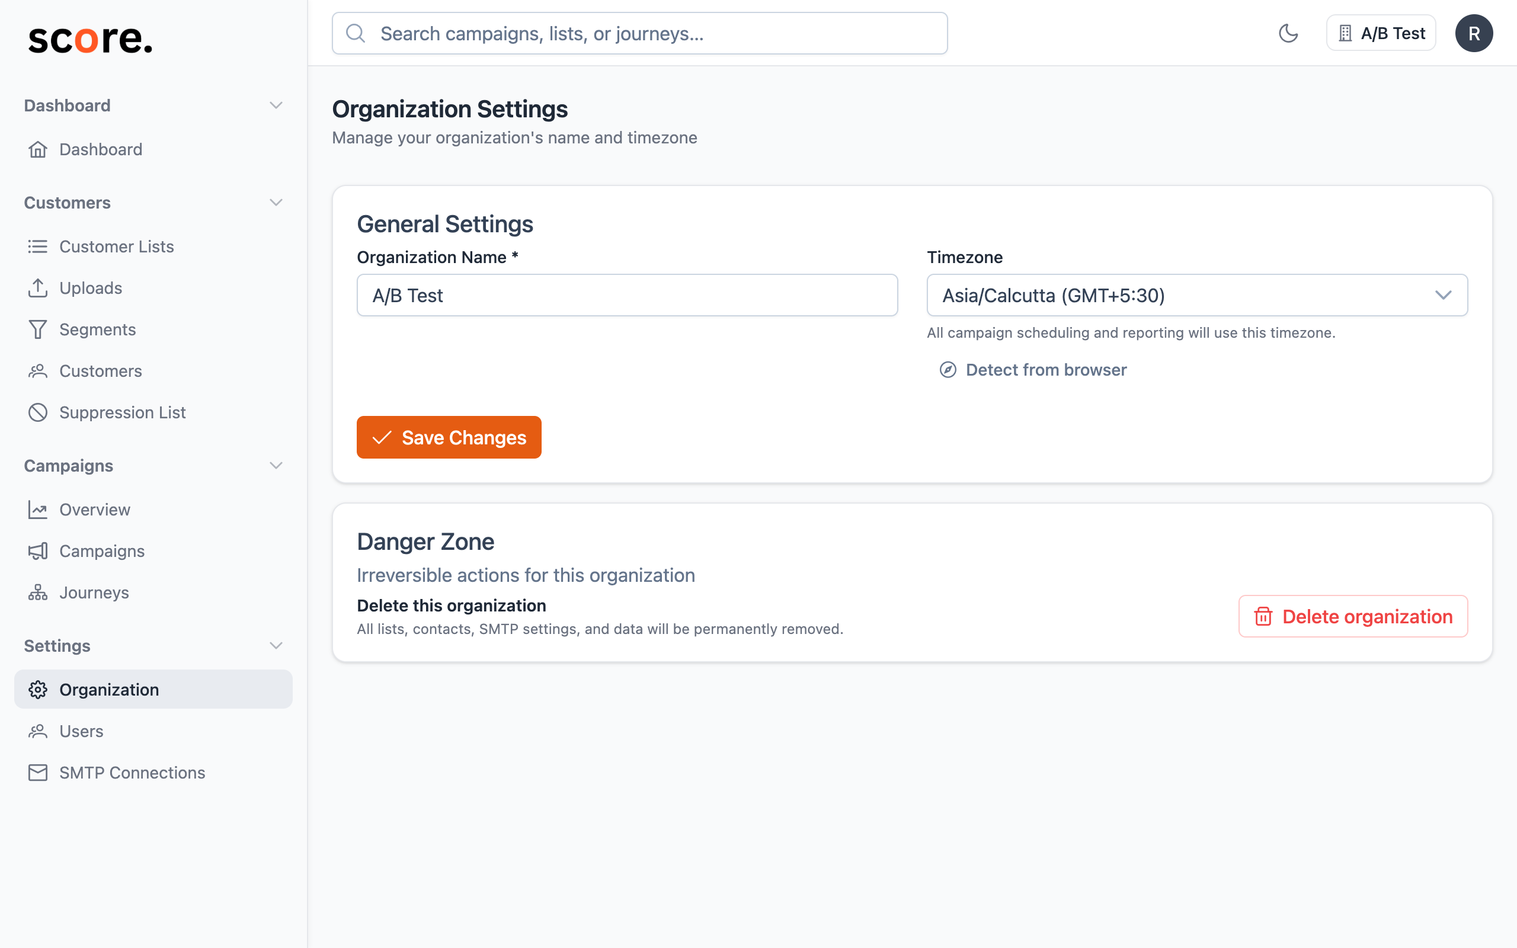Click the Delete organization button
Screen dimensions: 1517x948
1352,616
